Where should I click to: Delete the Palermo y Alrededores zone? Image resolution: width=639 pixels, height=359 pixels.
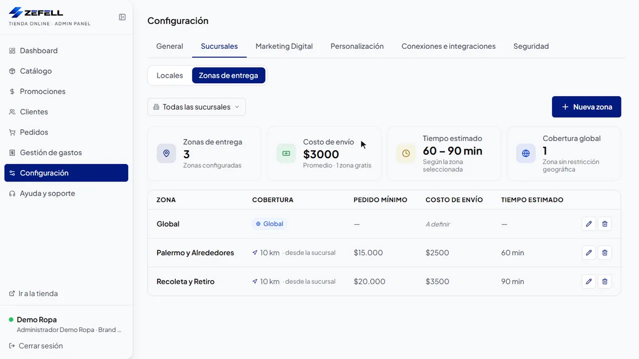pos(605,253)
